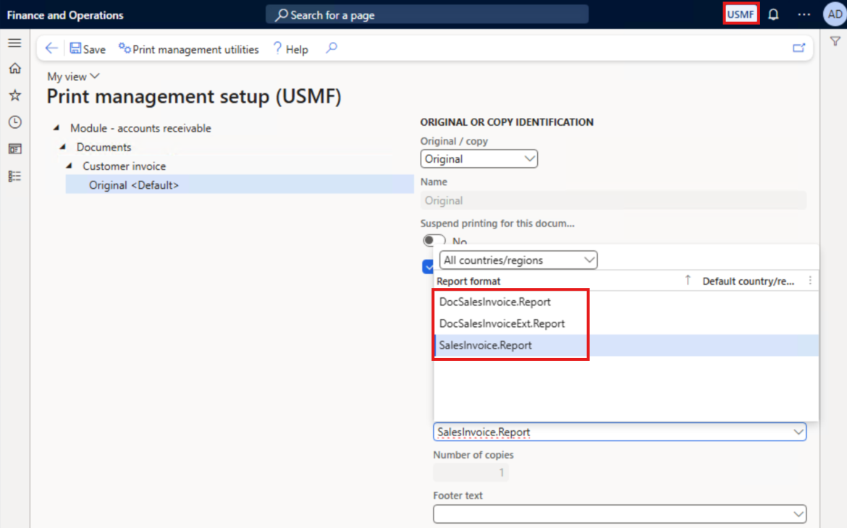Screen dimensions: 847x528
Task: Expand the Footer text dropdown
Action: pyautogui.click(x=798, y=514)
